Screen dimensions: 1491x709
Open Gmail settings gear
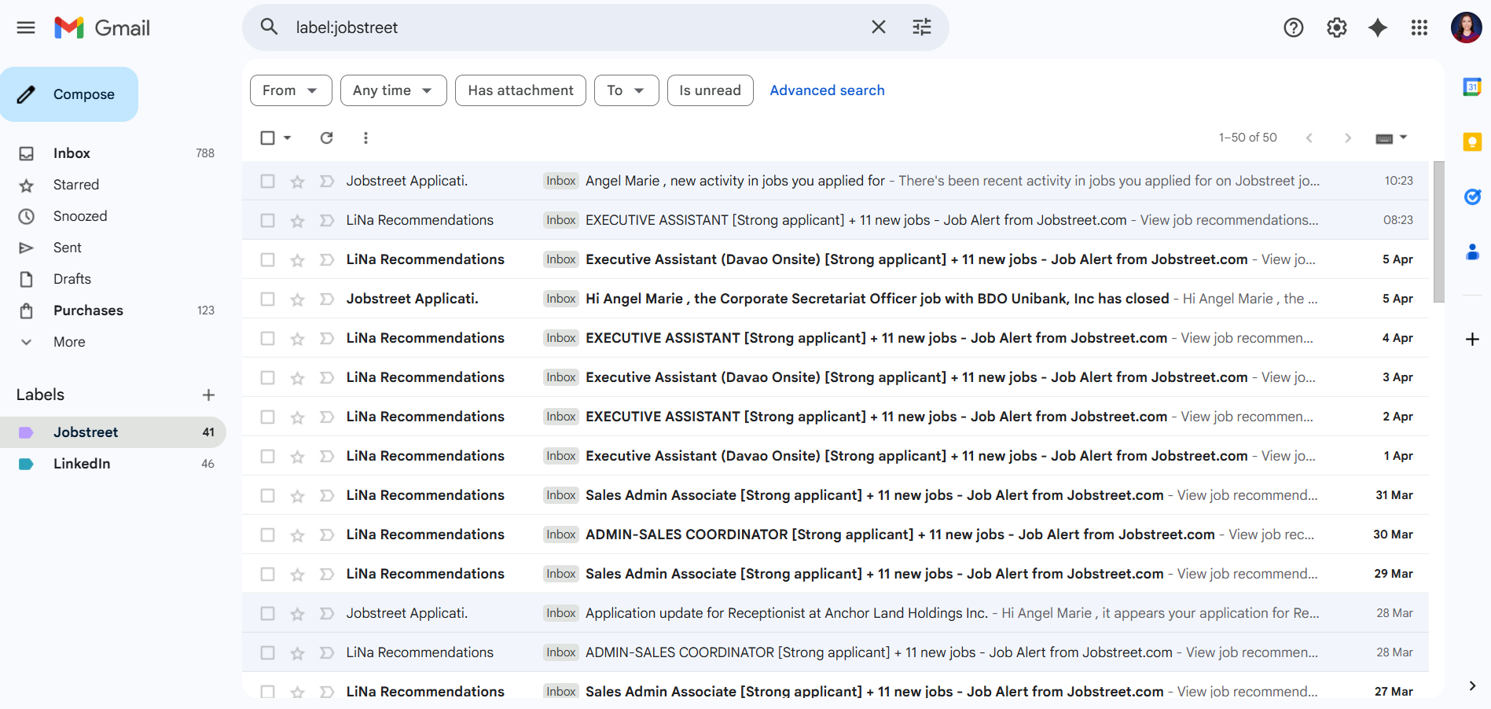pos(1336,28)
